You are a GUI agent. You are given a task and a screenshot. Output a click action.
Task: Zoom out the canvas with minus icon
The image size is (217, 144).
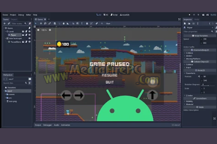point(38,30)
